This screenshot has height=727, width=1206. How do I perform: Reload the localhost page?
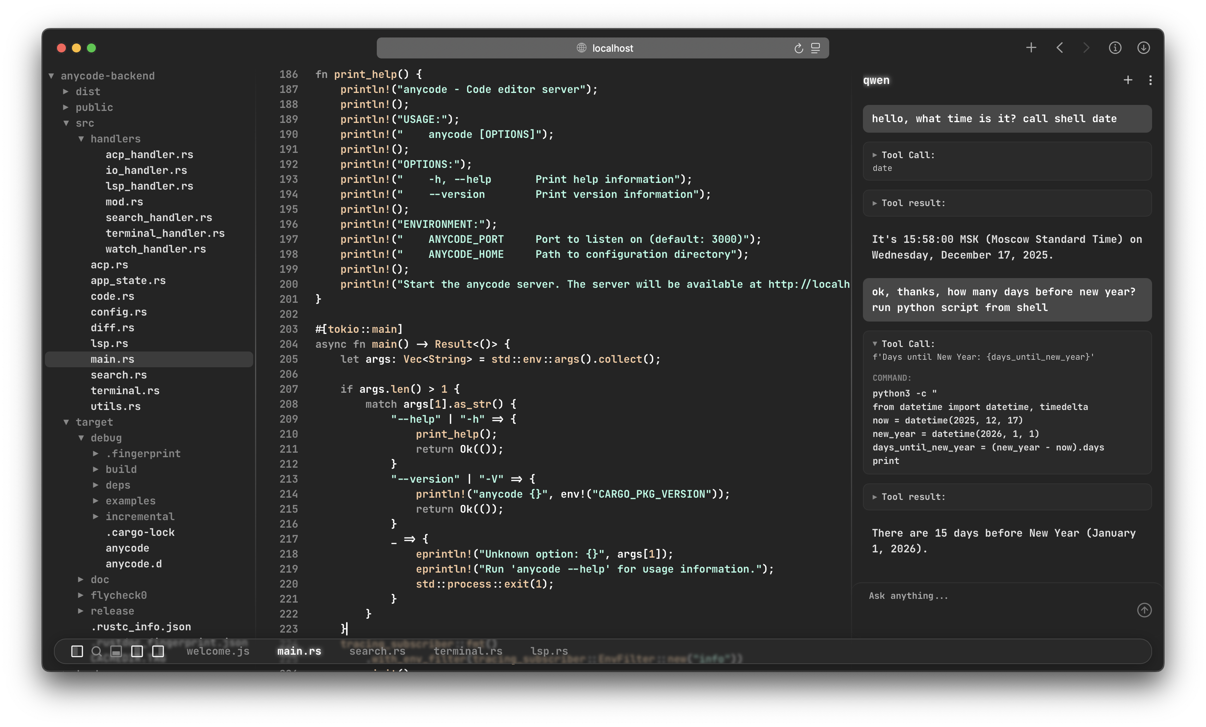[798, 48]
